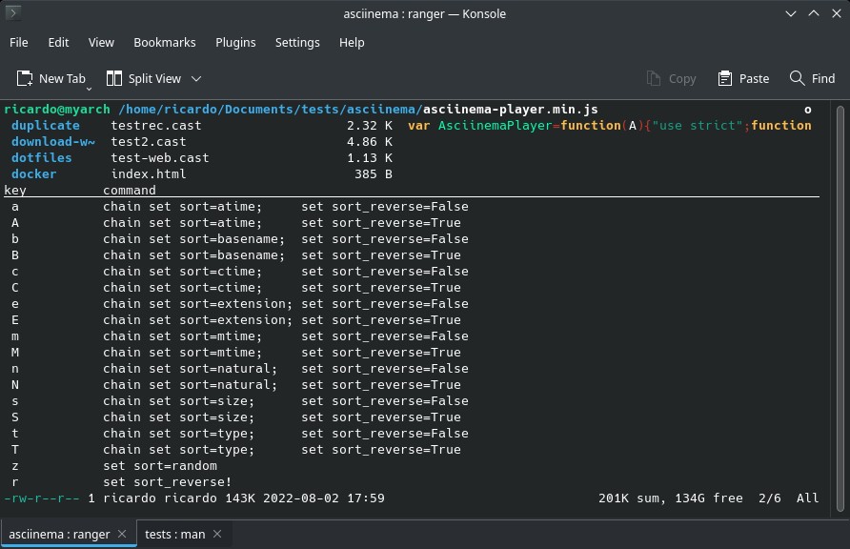Maximize the Konsole window

(814, 13)
